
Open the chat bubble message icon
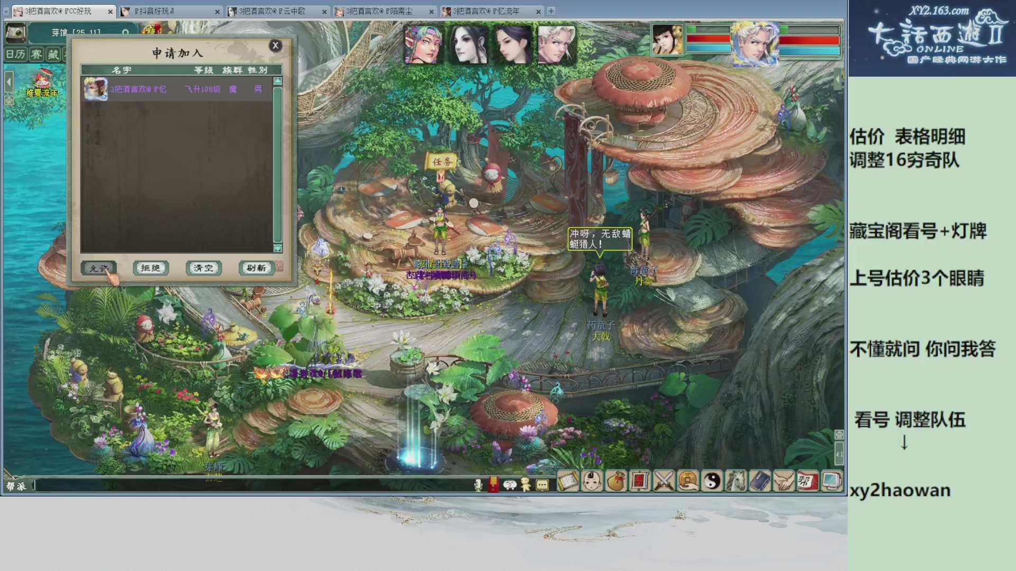(x=542, y=485)
